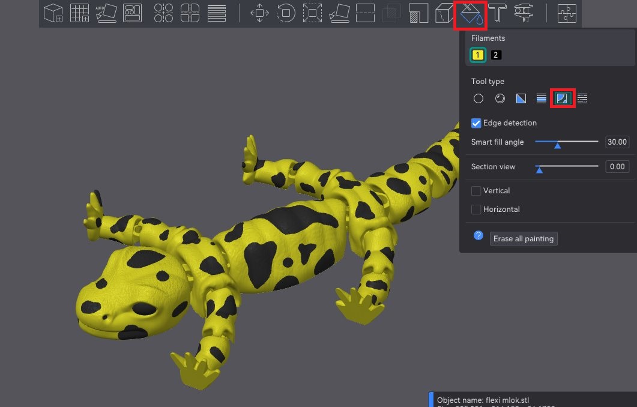Open Assembly view puzzle icon

tap(567, 13)
